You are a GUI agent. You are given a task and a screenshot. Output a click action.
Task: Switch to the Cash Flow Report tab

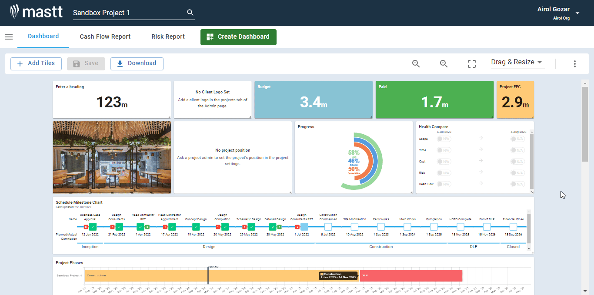coord(105,36)
